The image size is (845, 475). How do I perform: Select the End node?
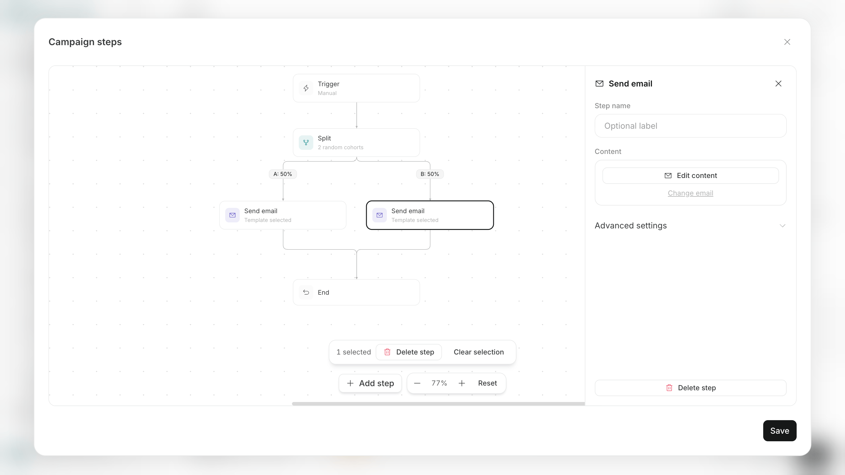[x=356, y=292]
